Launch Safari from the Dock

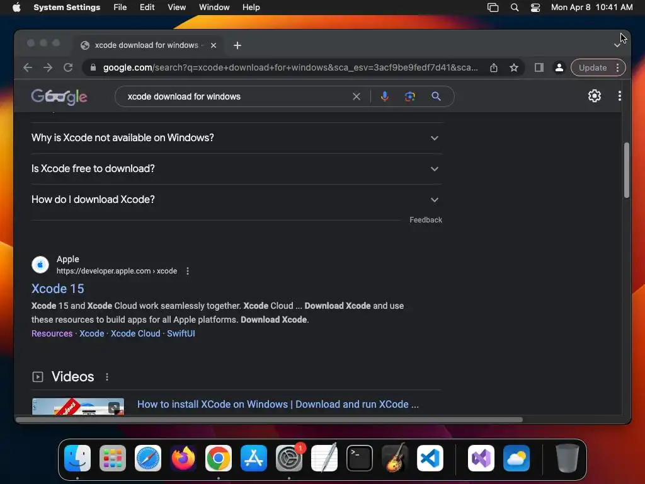coord(147,458)
